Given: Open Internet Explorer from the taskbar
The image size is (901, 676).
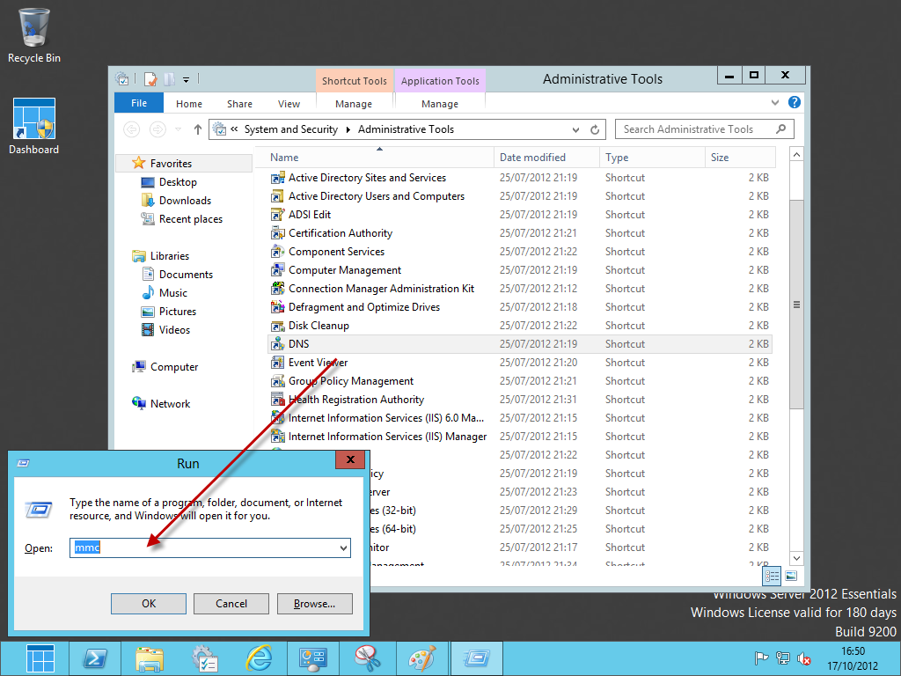Looking at the screenshot, I should click(258, 658).
